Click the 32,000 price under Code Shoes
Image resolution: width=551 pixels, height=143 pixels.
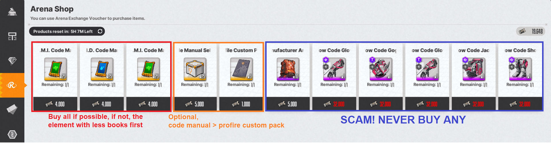point(520,104)
